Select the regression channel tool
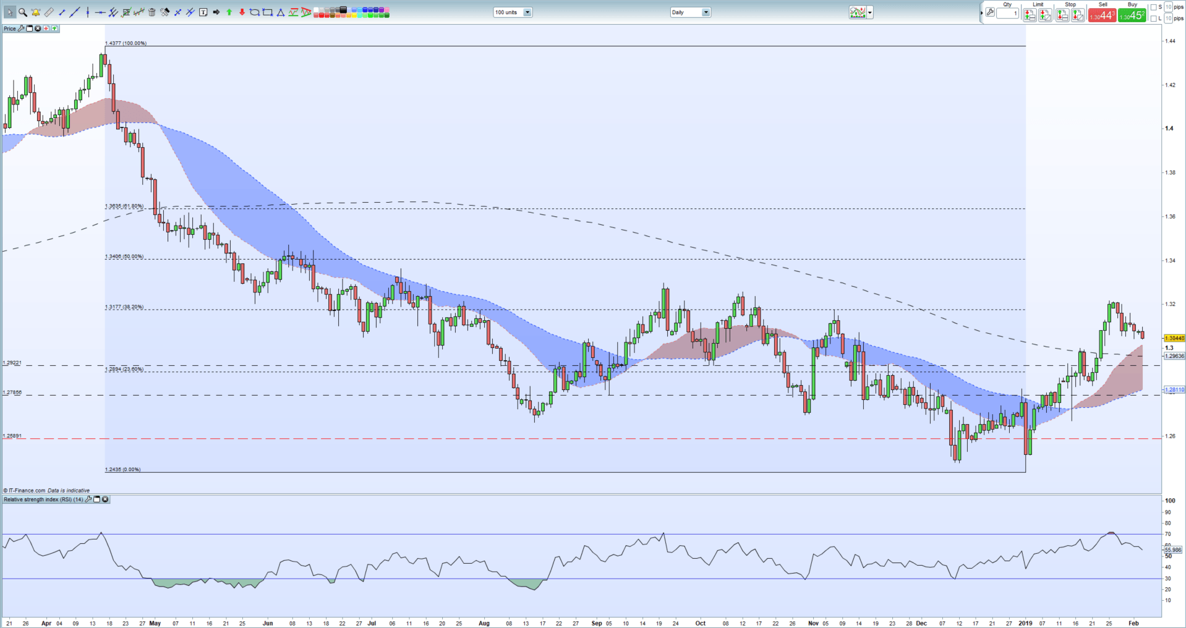This screenshot has height=628, width=1186. click(x=139, y=12)
